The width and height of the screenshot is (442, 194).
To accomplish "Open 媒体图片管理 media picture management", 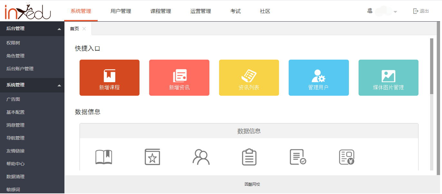I will tap(388, 77).
